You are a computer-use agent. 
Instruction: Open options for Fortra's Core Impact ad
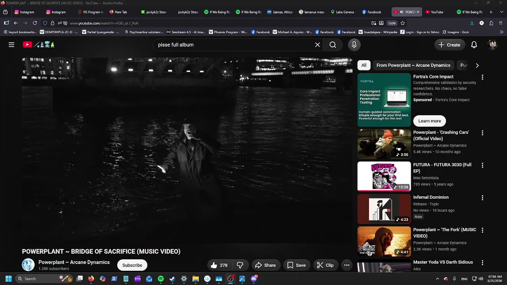[482, 77]
